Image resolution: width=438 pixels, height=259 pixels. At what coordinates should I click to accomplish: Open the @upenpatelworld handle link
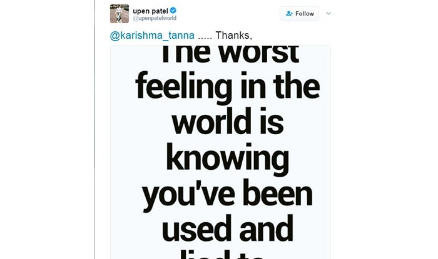(x=155, y=18)
